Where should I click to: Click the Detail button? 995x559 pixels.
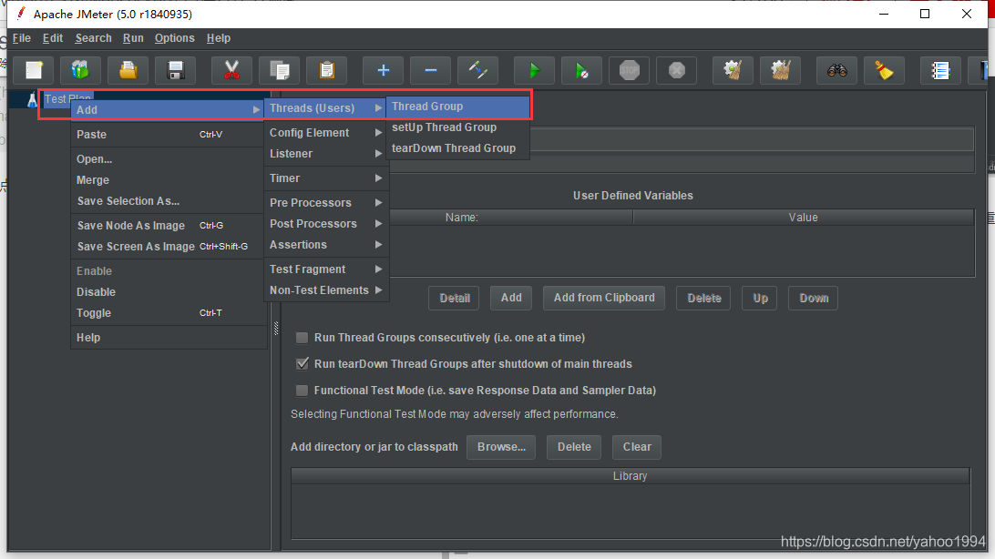(x=455, y=298)
